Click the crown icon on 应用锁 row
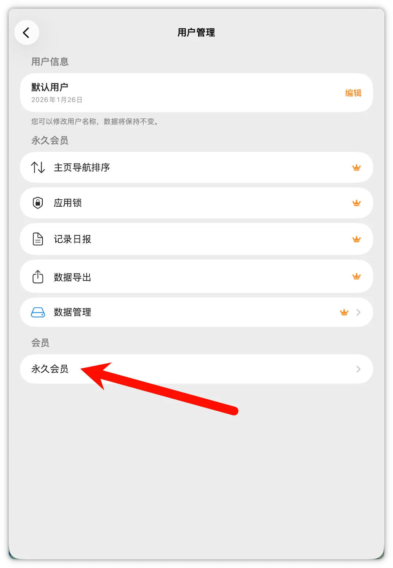 (357, 203)
